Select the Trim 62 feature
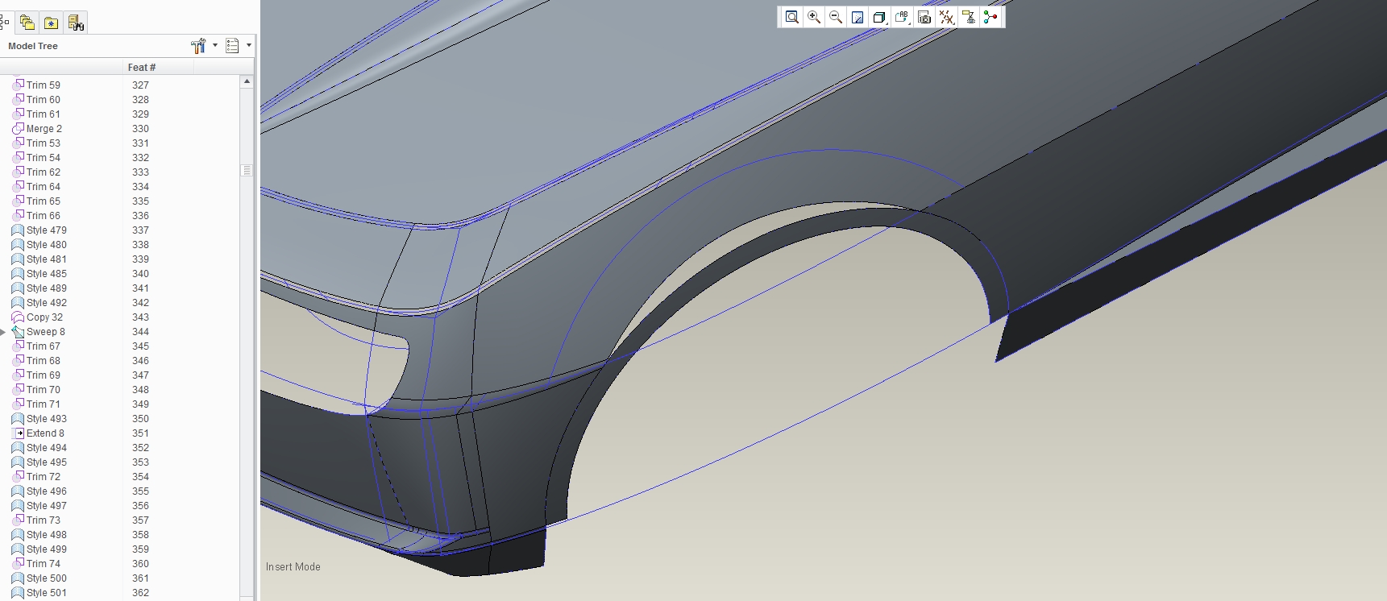This screenshot has height=601, width=1387. (43, 172)
